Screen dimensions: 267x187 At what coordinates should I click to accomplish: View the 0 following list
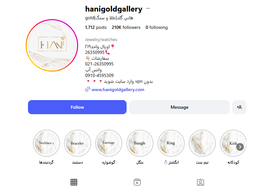point(156,27)
